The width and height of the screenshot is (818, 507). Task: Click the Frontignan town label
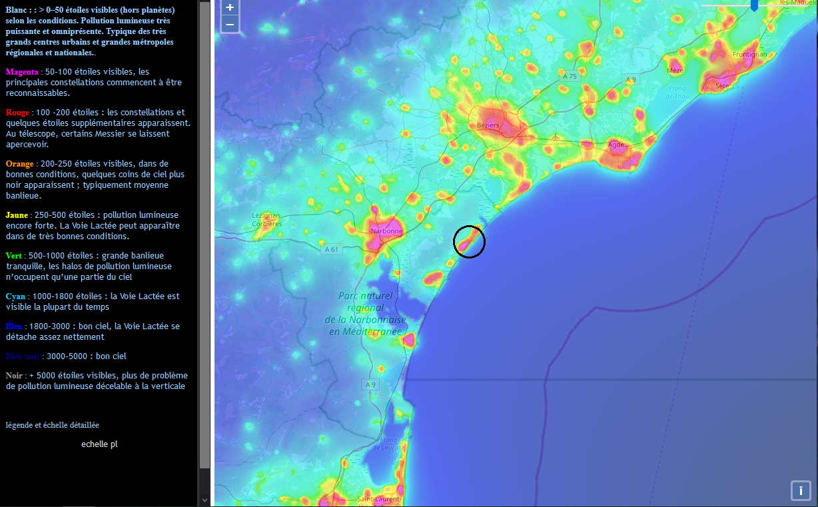tap(749, 55)
